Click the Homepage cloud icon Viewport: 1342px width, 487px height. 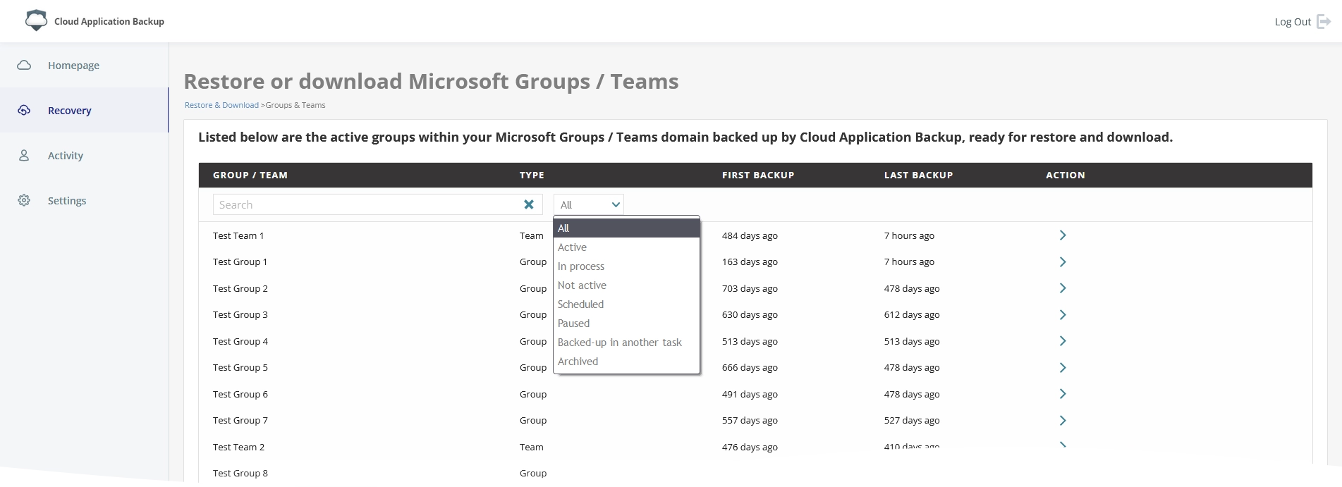click(x=24, y=65)
